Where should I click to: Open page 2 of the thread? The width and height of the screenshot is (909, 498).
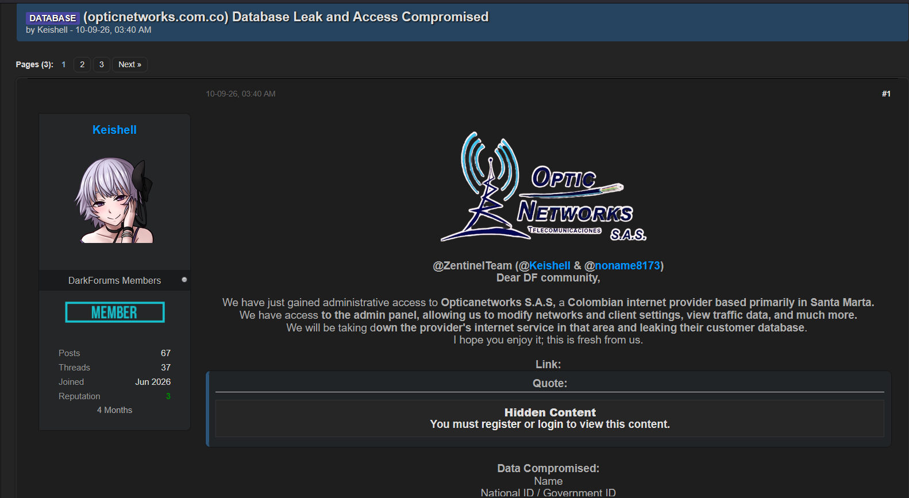point(82,64)
